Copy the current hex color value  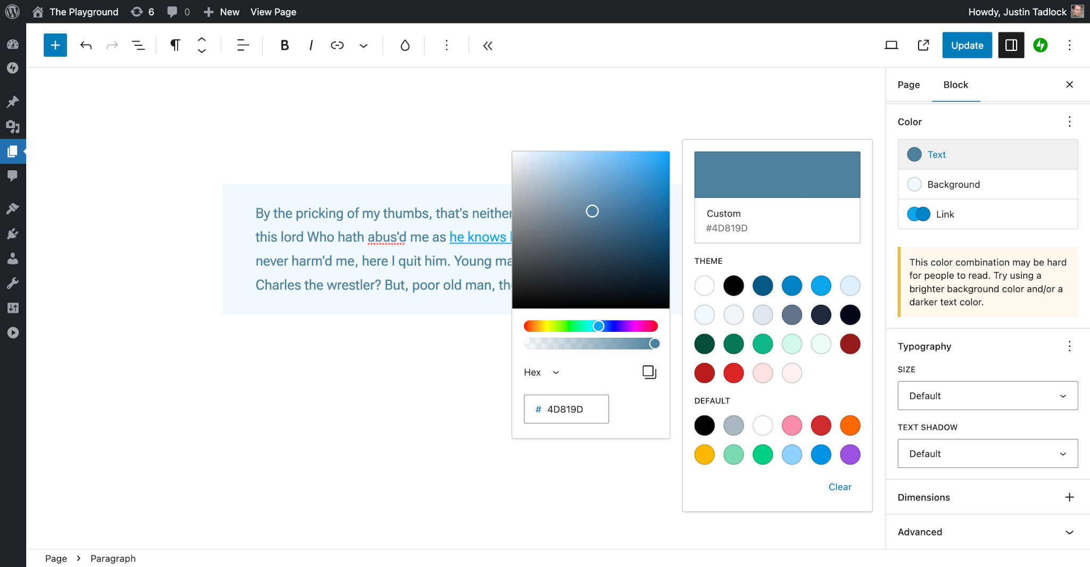648,372
